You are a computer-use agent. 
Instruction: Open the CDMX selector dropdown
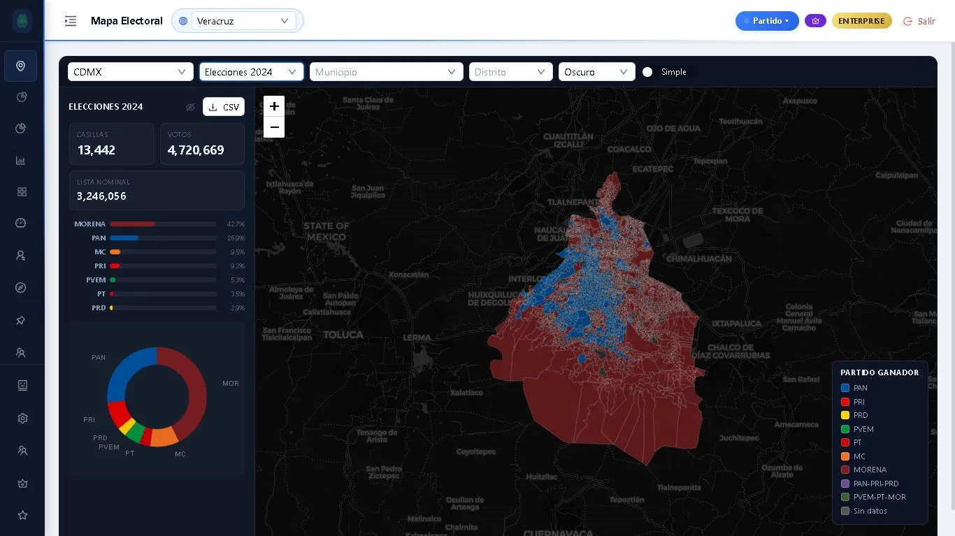pyautogui.click(x=131, y=72)
